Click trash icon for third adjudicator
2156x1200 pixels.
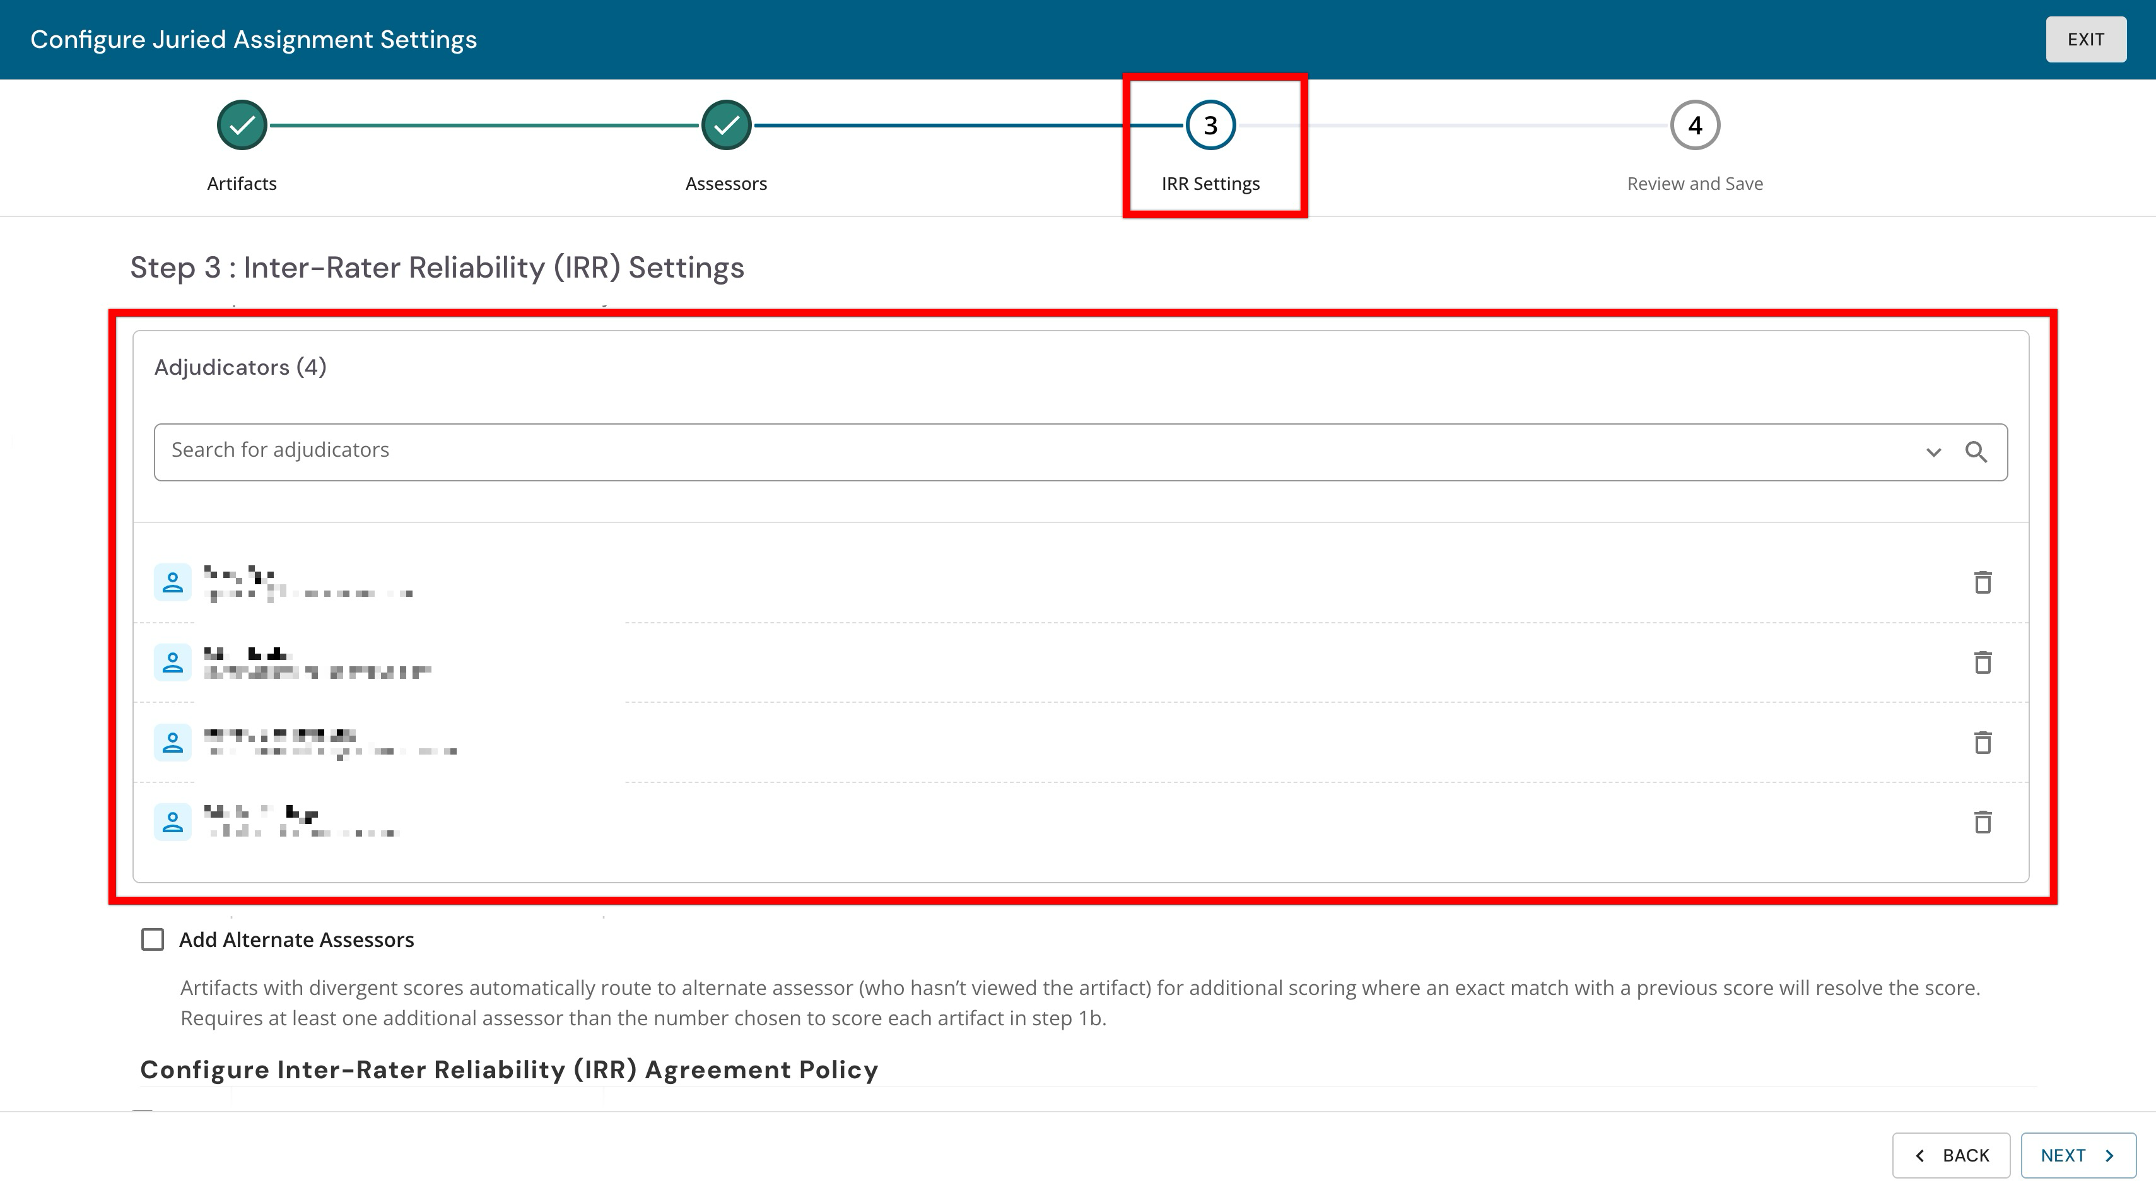pyautogui.click(x=1982, y=742)
